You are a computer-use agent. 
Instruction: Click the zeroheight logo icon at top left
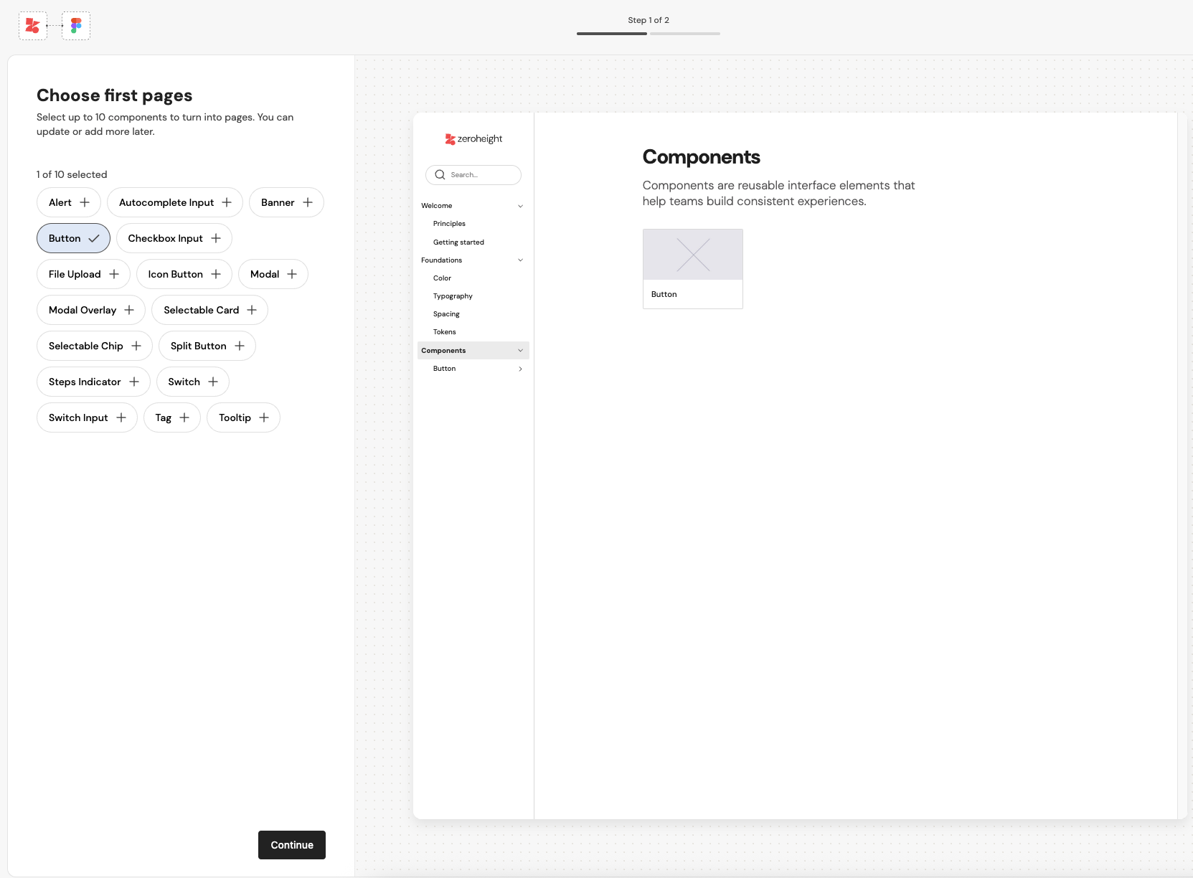coord(33,26)
